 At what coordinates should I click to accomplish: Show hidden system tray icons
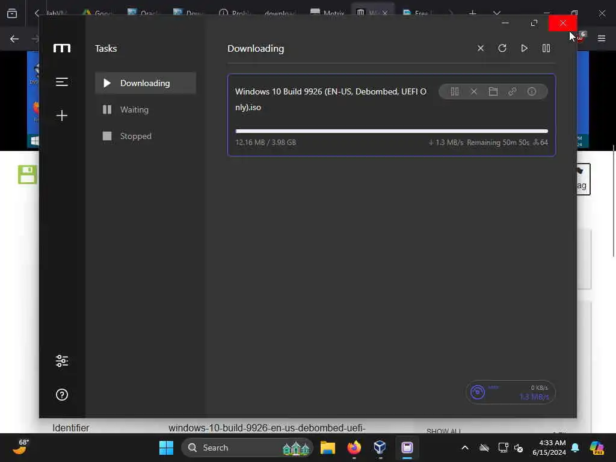tap(465, 448)
